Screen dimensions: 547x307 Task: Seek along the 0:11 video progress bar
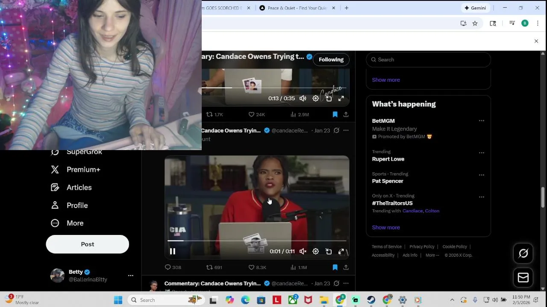tap(256, 241)
